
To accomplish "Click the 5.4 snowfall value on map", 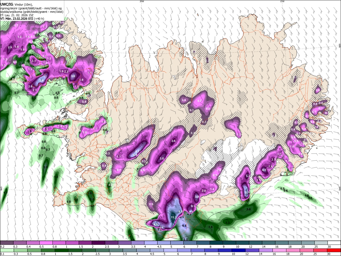I will point(41,80).
